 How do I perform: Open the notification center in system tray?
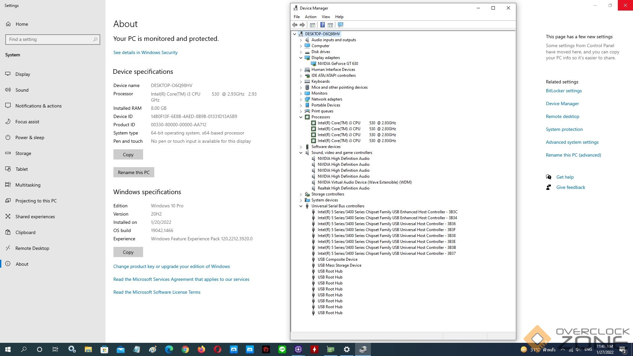[623, 349]
